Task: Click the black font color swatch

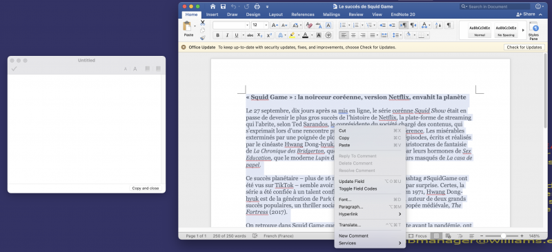Action: (x=305, y=35)
